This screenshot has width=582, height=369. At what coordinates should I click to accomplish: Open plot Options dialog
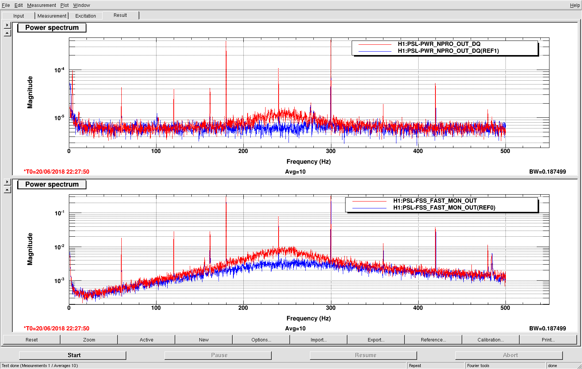pyautogui.click(x=261, y=340)
